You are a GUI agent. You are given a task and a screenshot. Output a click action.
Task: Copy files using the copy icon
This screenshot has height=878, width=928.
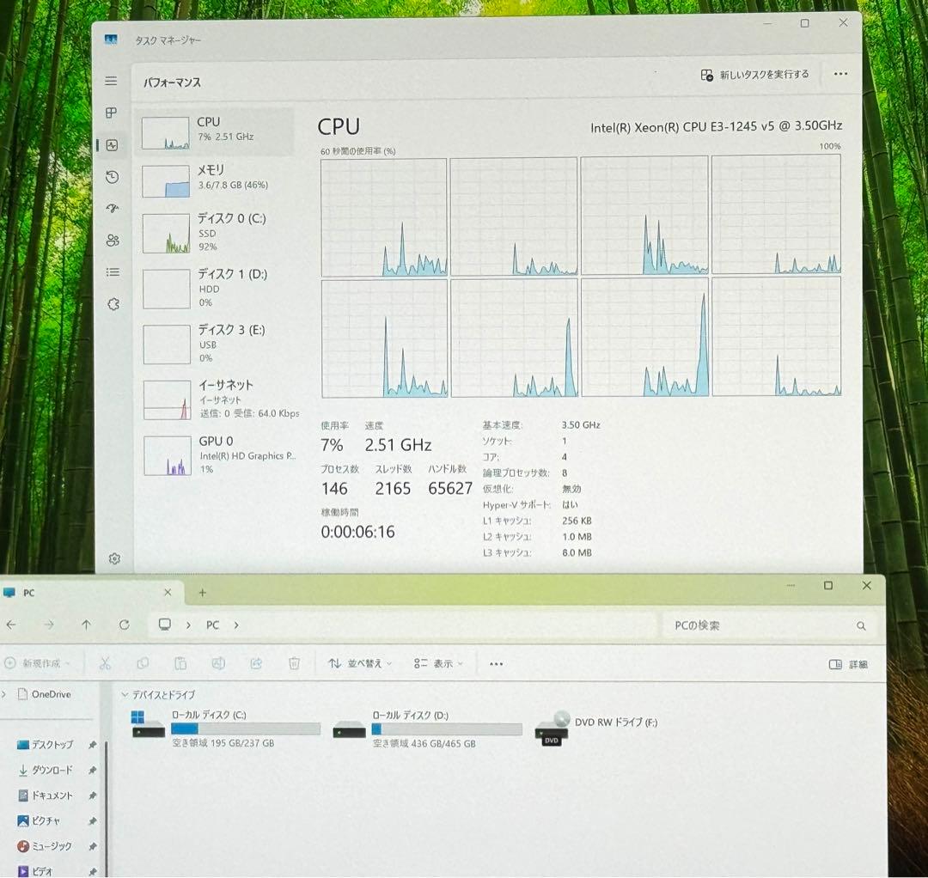point(143,663)
